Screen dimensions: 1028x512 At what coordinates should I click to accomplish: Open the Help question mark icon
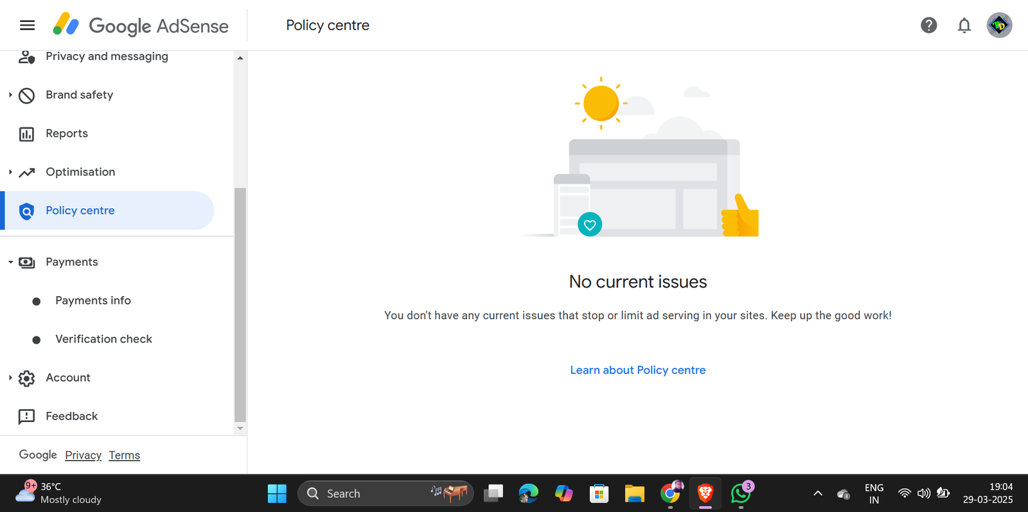click(x=928, y=25)
